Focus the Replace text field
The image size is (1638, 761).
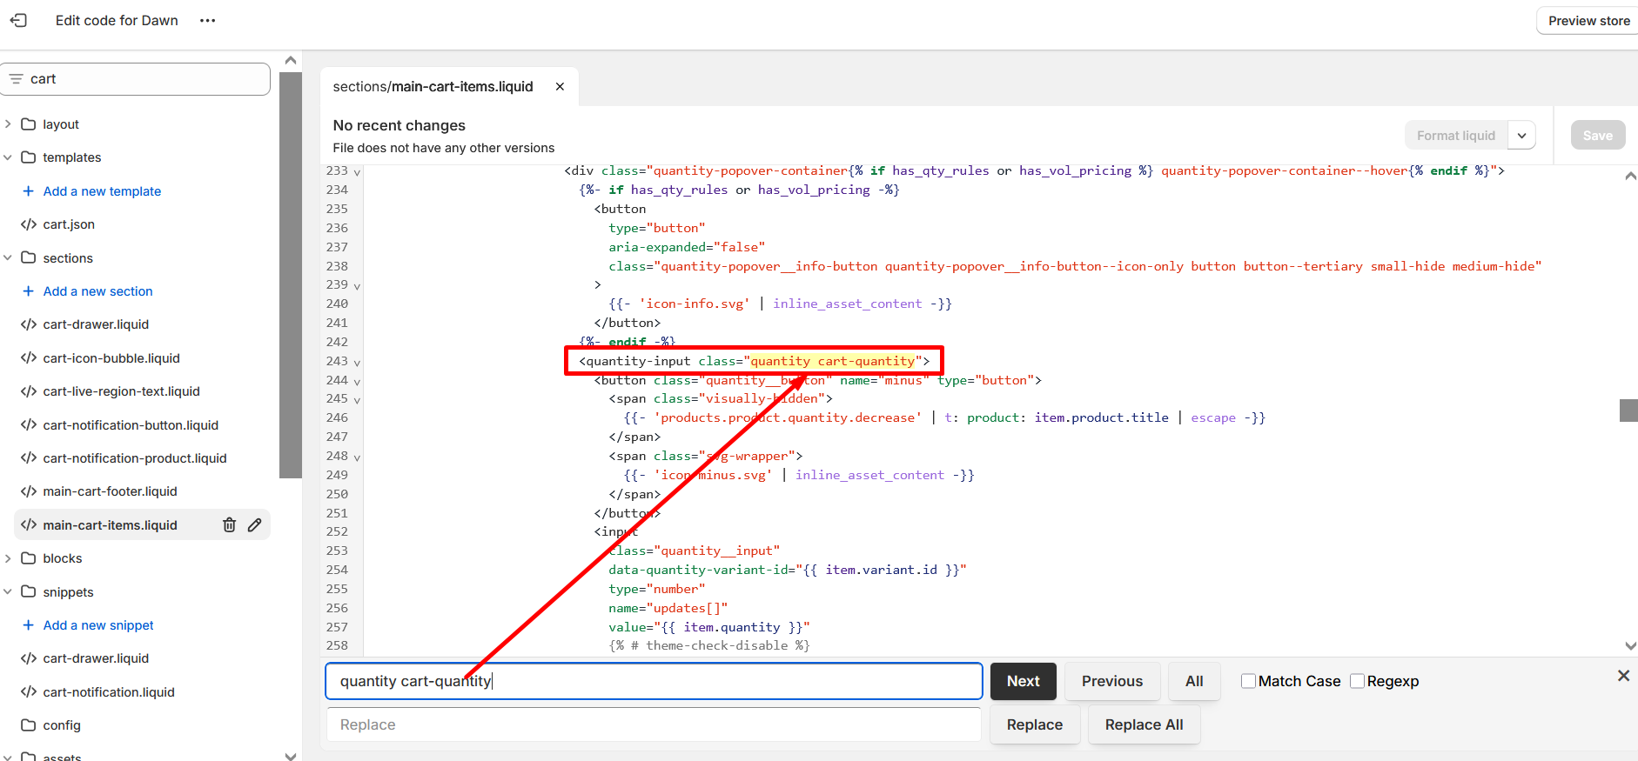(x=654, y=724)
